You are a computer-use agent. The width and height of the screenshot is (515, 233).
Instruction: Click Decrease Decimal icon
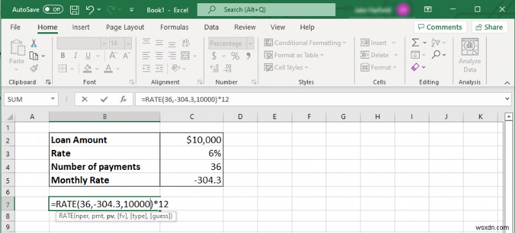[227, 68]
